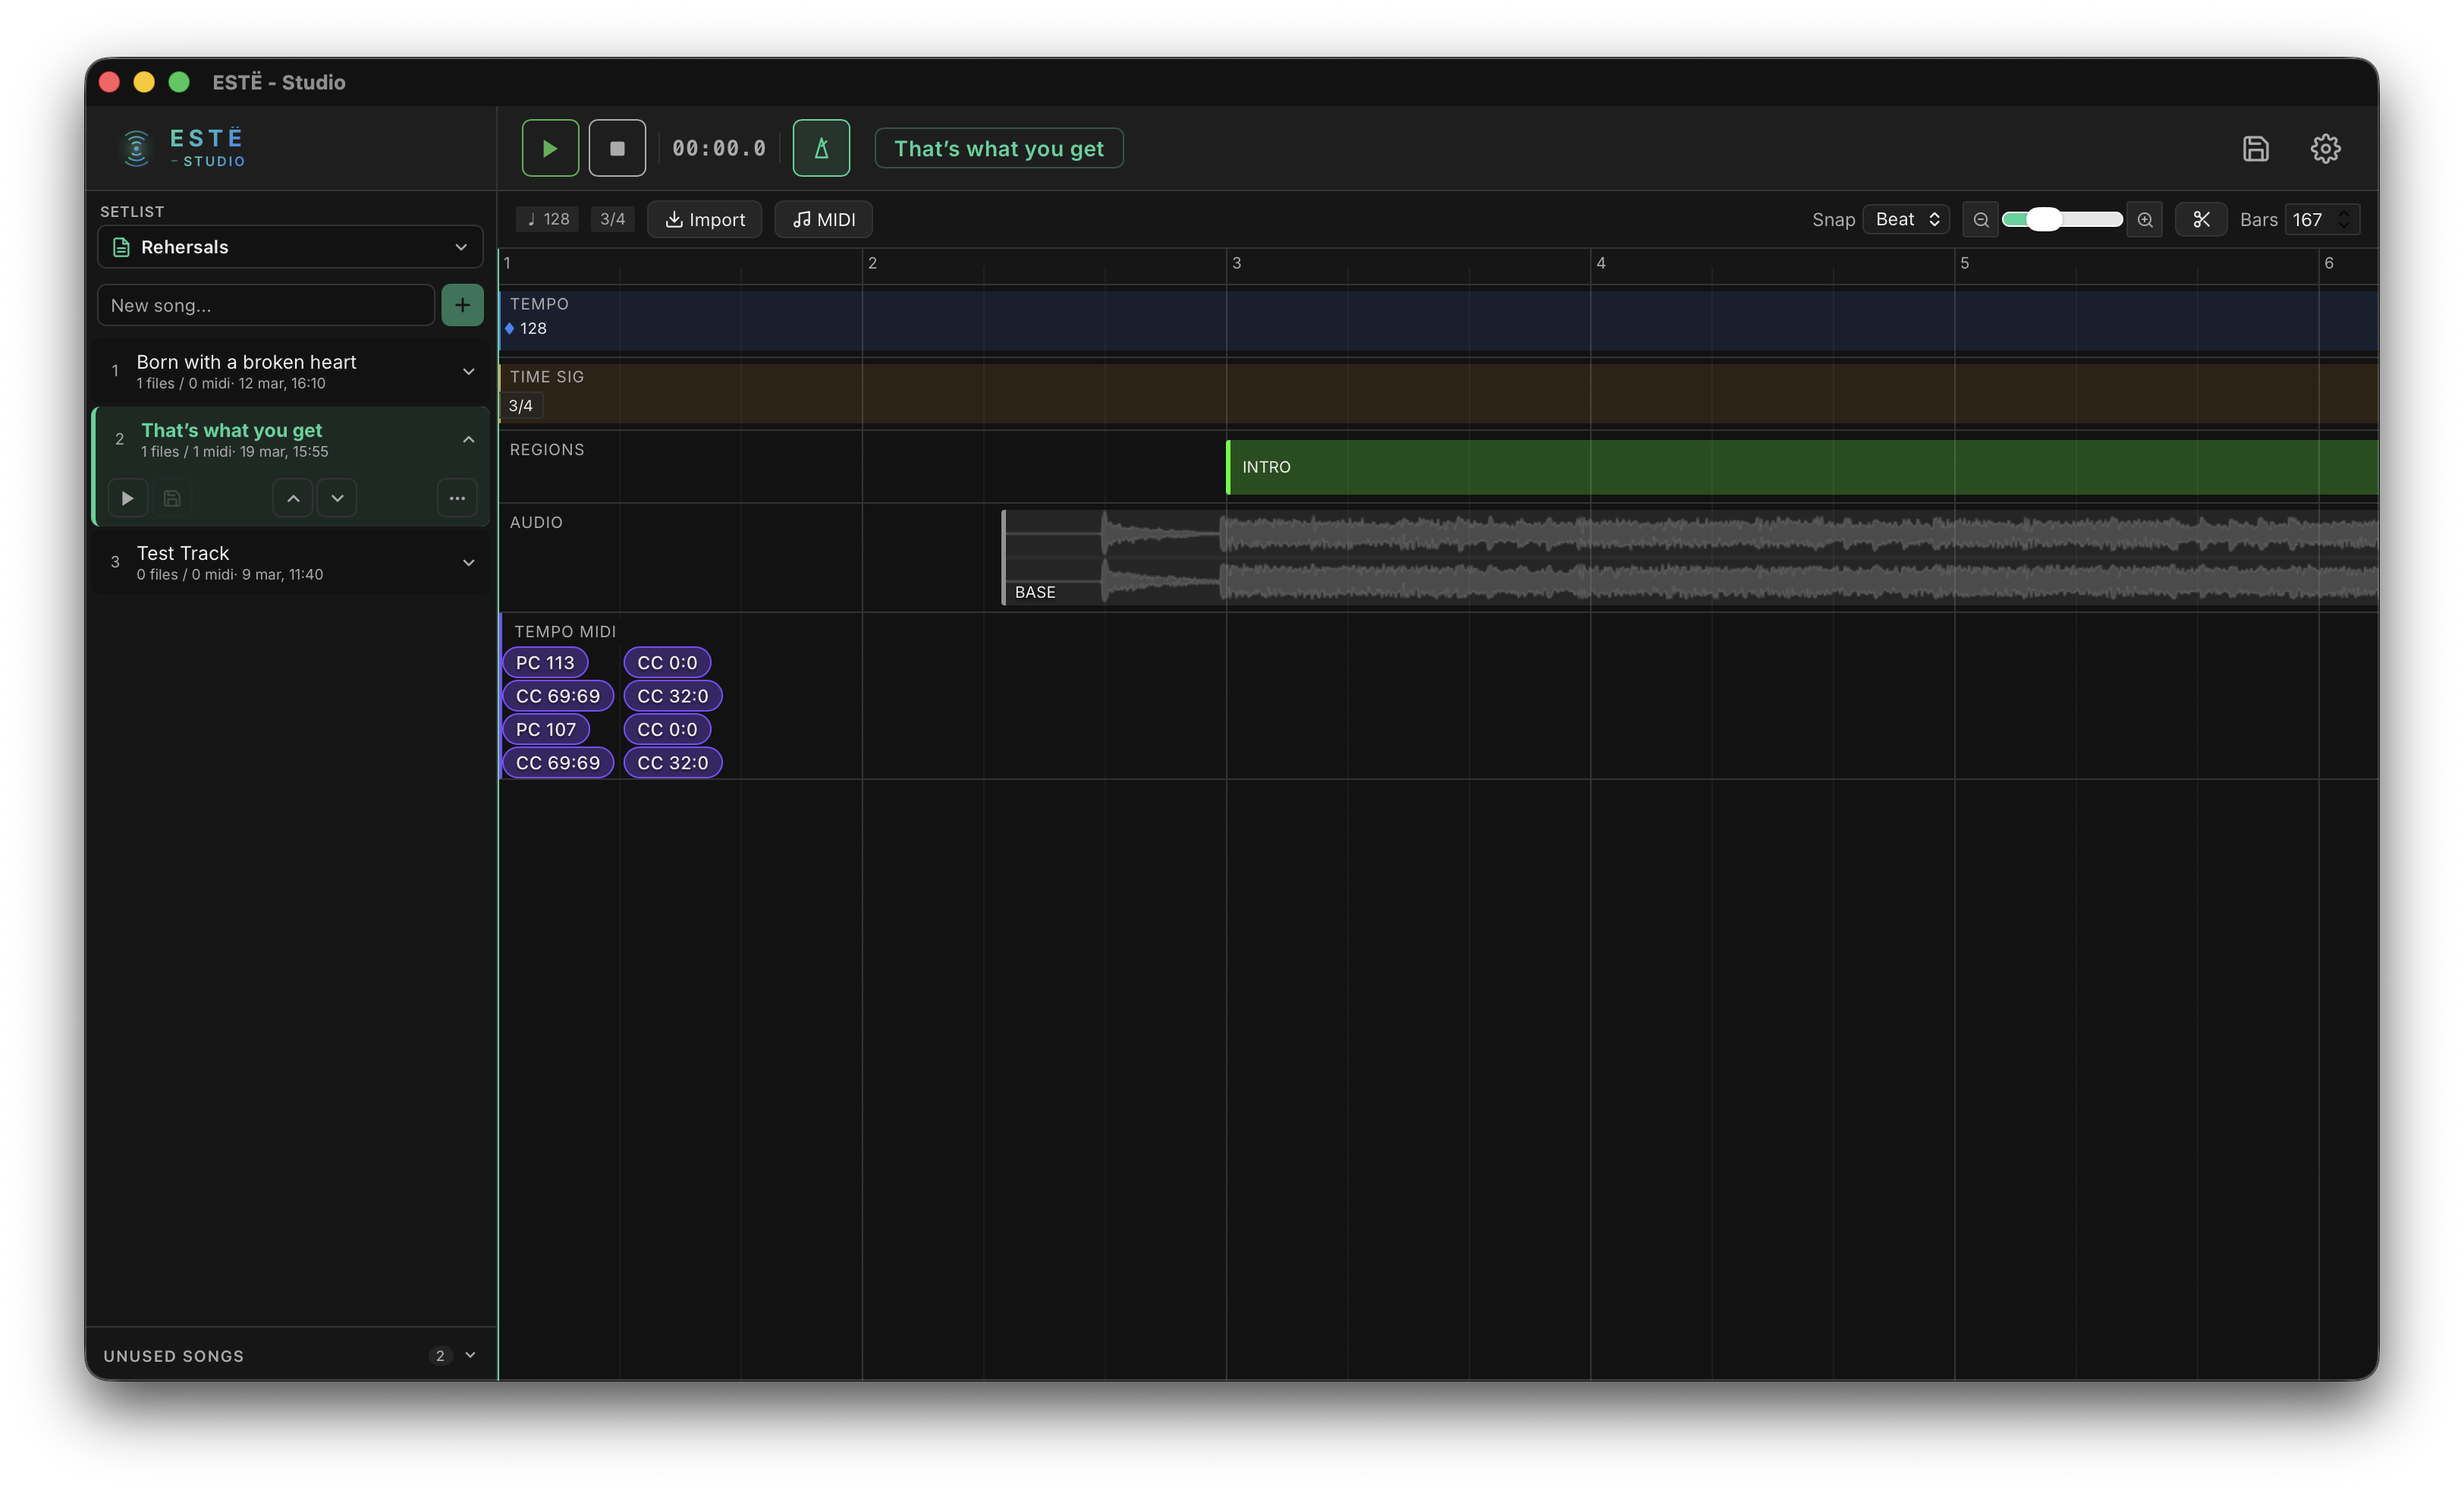Open the song options menu with three dots
The width and height of the screenshot is (2464, 1493).
(x=457, y=497)
